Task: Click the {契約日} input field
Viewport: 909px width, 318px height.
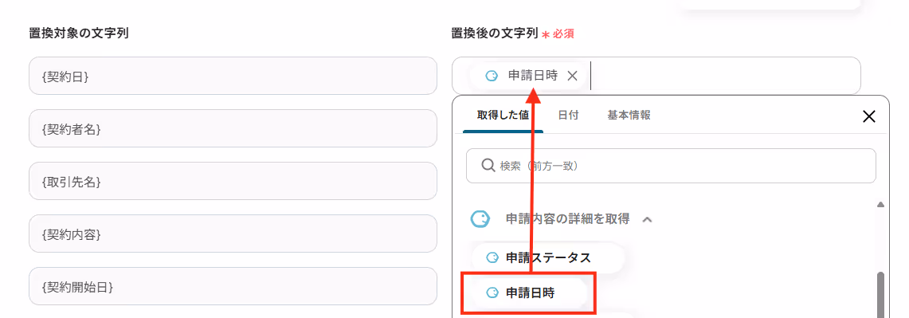Action: (x=233, y=76)
